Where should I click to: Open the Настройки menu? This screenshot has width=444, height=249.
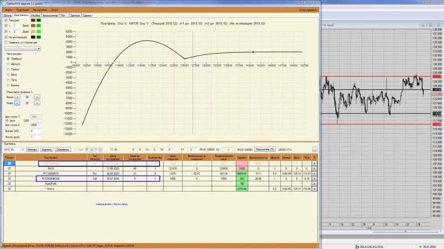pyautogui.click(x=39, y=10)
